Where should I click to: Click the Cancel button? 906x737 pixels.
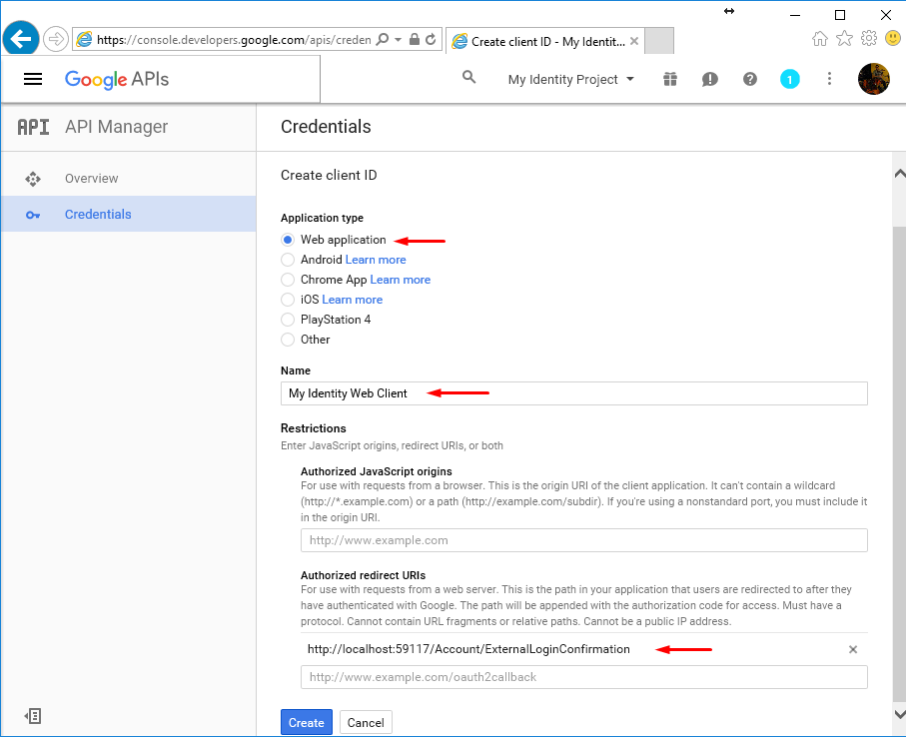click(366, 723)
